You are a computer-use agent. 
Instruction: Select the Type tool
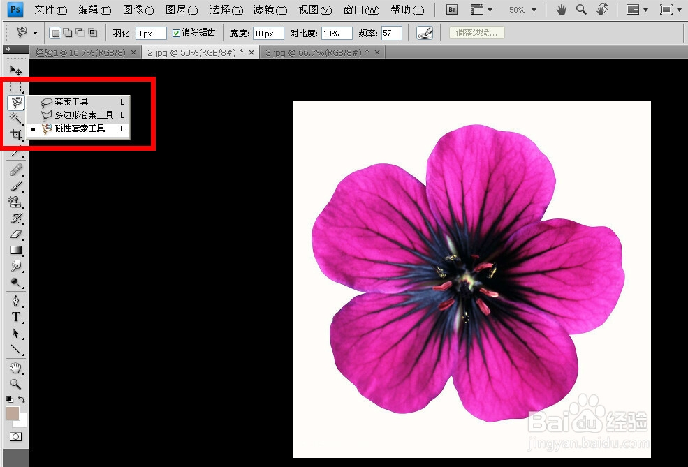(16, 317)
